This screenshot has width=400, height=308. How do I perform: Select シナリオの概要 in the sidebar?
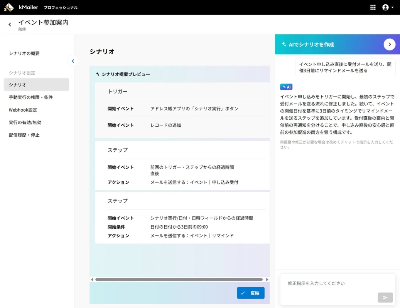pos(24,53)
